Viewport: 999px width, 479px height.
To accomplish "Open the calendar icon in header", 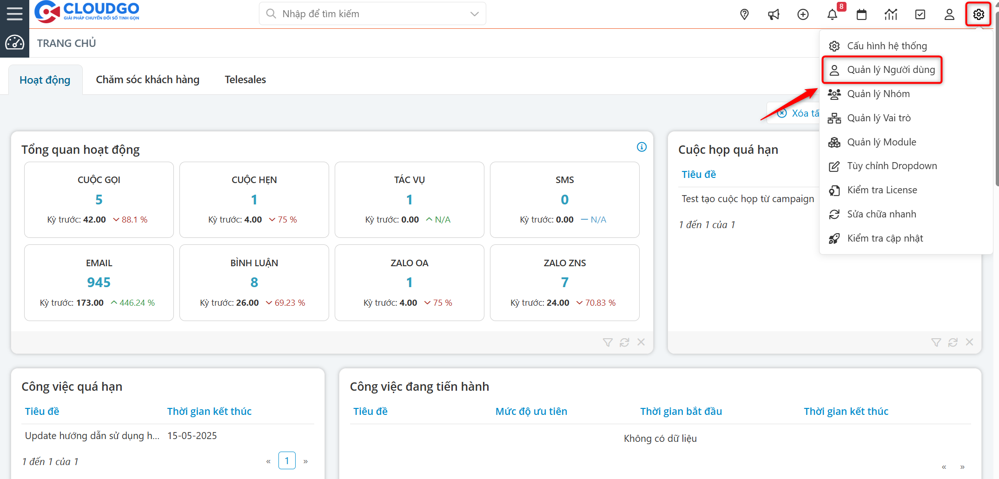I will coord(861,14).
